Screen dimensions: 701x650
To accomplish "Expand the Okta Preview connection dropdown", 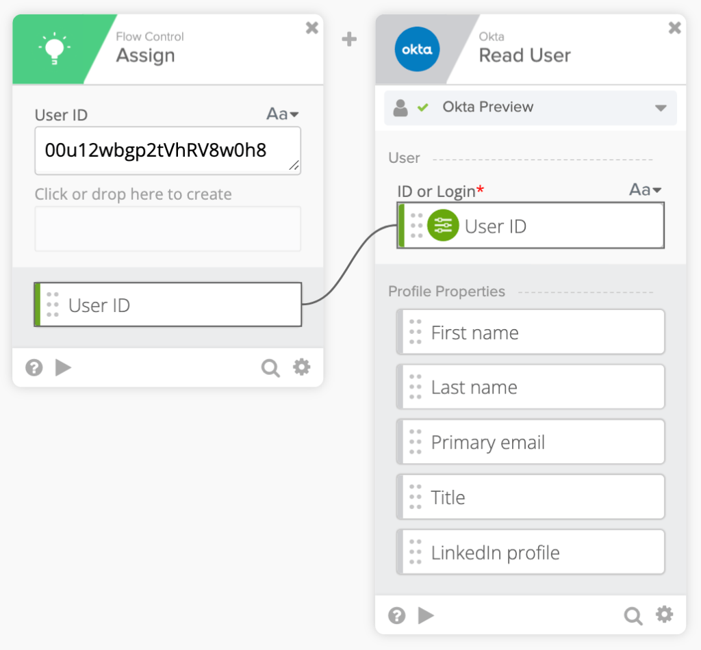I will click(660, 108).
